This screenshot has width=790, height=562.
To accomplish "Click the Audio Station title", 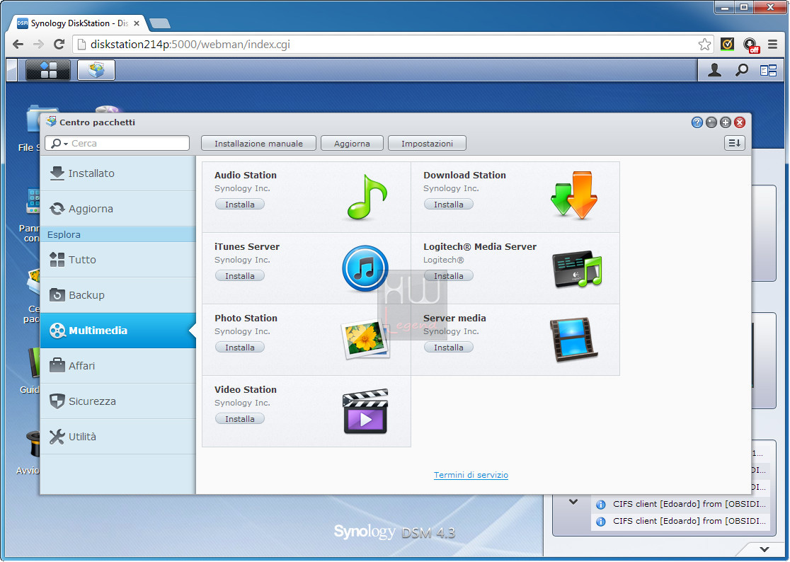I will click(246, 176).
